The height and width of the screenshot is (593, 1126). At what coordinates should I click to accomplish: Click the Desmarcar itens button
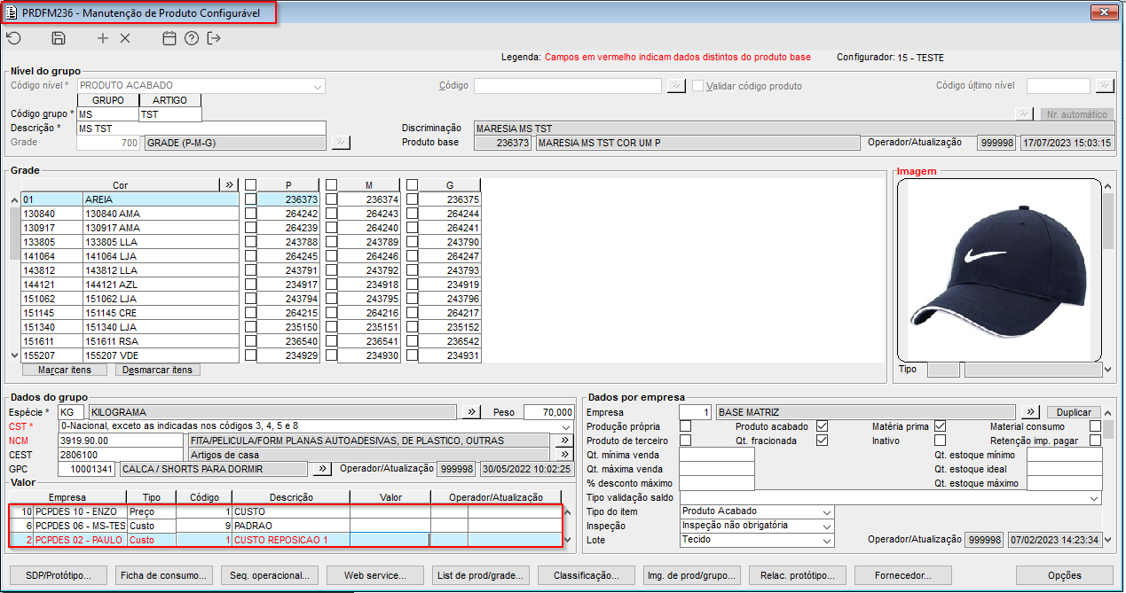click(x=158, y=370)
